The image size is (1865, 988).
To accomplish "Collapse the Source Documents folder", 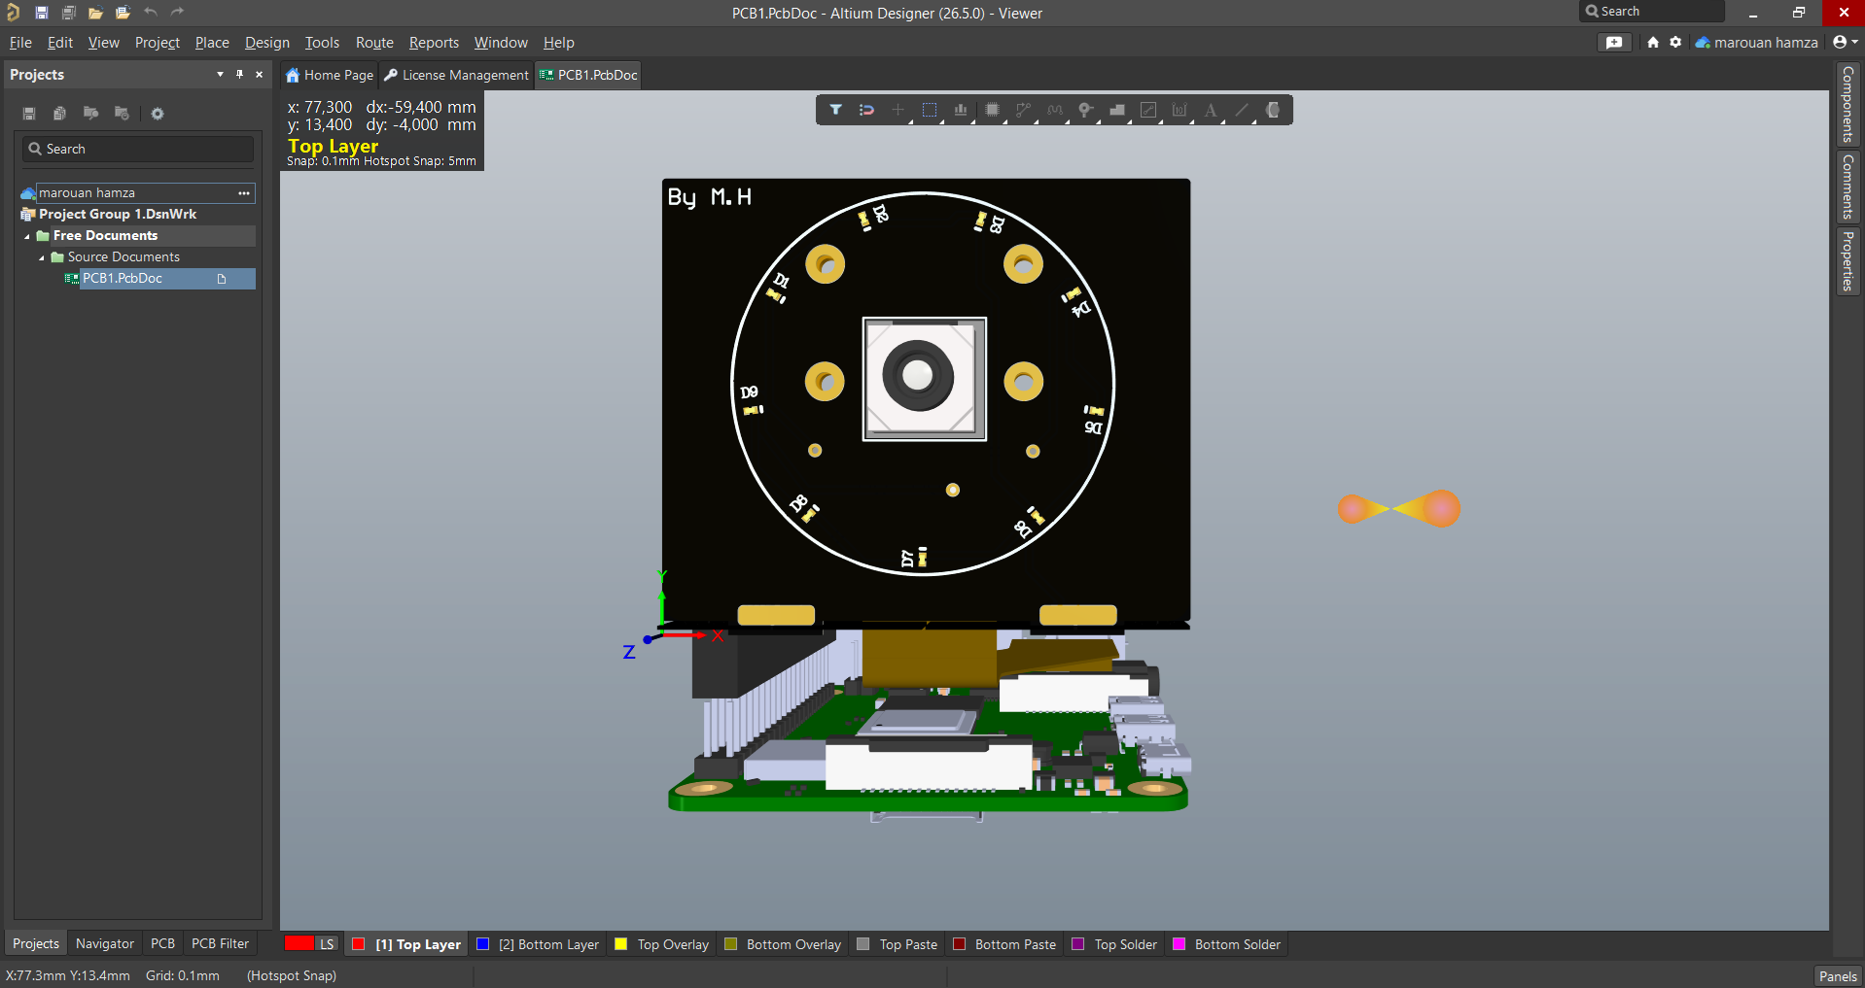I will 42,256.
